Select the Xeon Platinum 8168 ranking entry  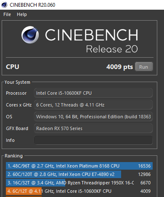(79, 166)
